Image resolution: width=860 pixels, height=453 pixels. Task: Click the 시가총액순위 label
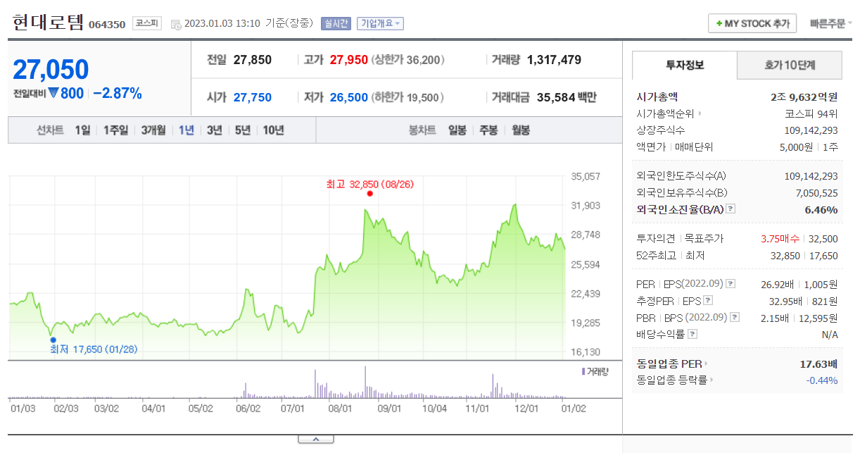coord(665,113)
